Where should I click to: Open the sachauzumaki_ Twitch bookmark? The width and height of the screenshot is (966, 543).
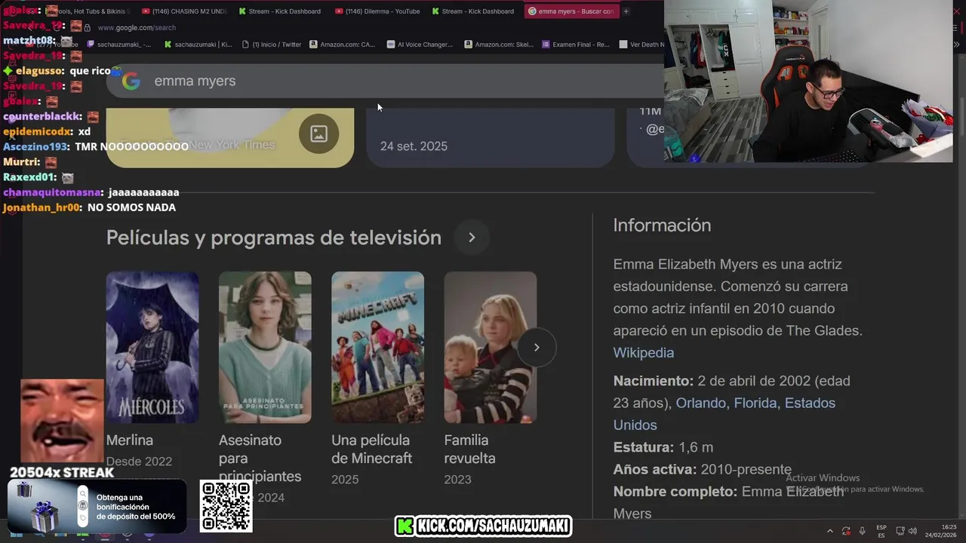119,44
